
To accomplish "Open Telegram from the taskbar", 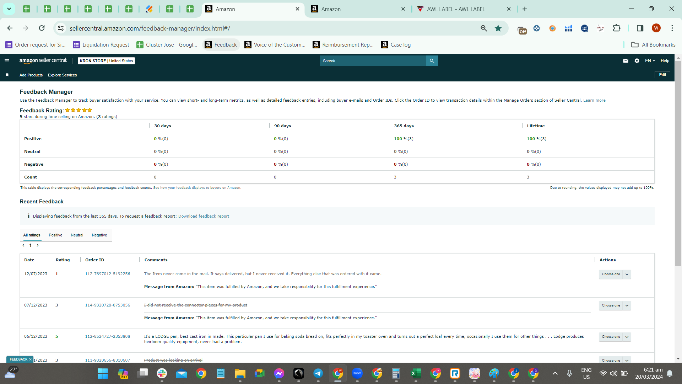I will (x=318, y=373).
